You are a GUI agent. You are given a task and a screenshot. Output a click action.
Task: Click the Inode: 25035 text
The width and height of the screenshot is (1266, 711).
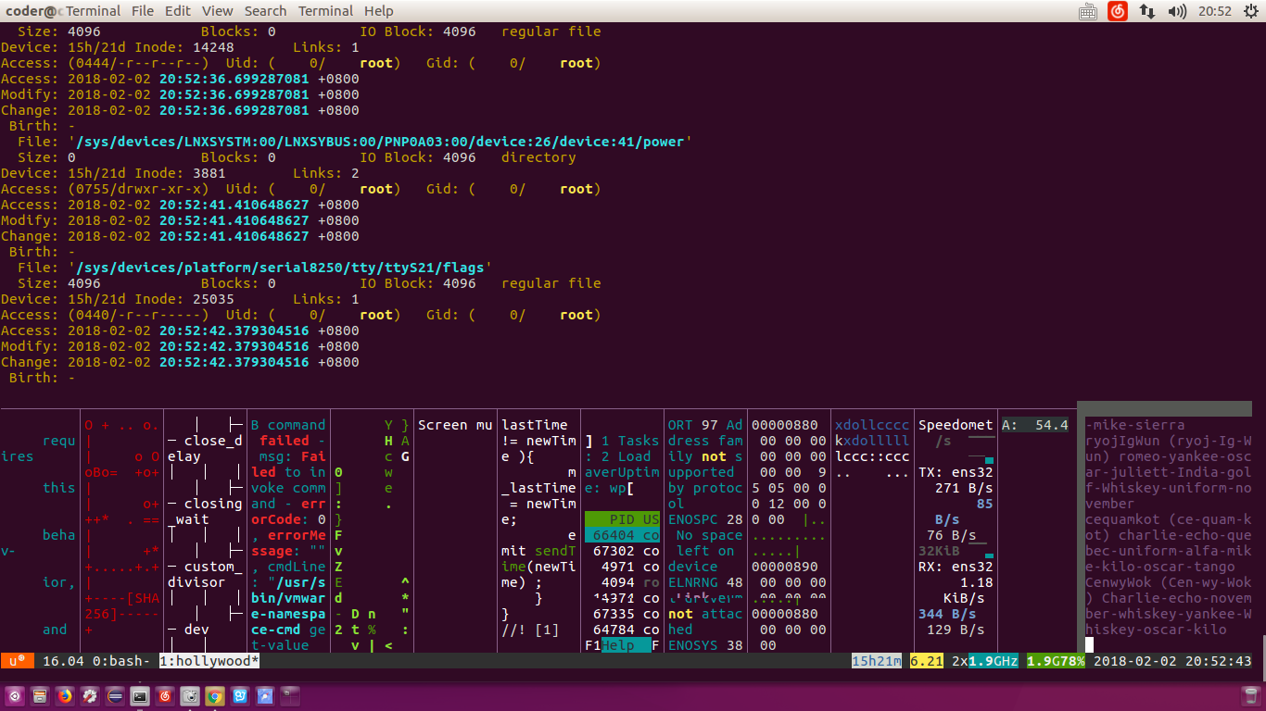[x=184, y=299]
